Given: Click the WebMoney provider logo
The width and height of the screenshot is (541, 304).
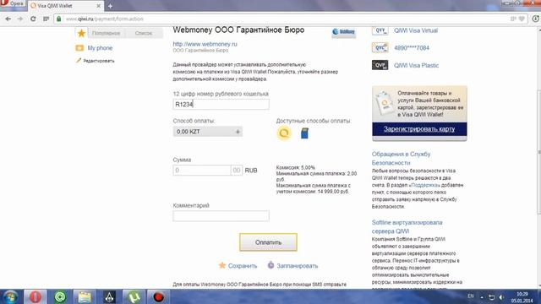Looking at the screenshot, I should (x=344, y=32).
